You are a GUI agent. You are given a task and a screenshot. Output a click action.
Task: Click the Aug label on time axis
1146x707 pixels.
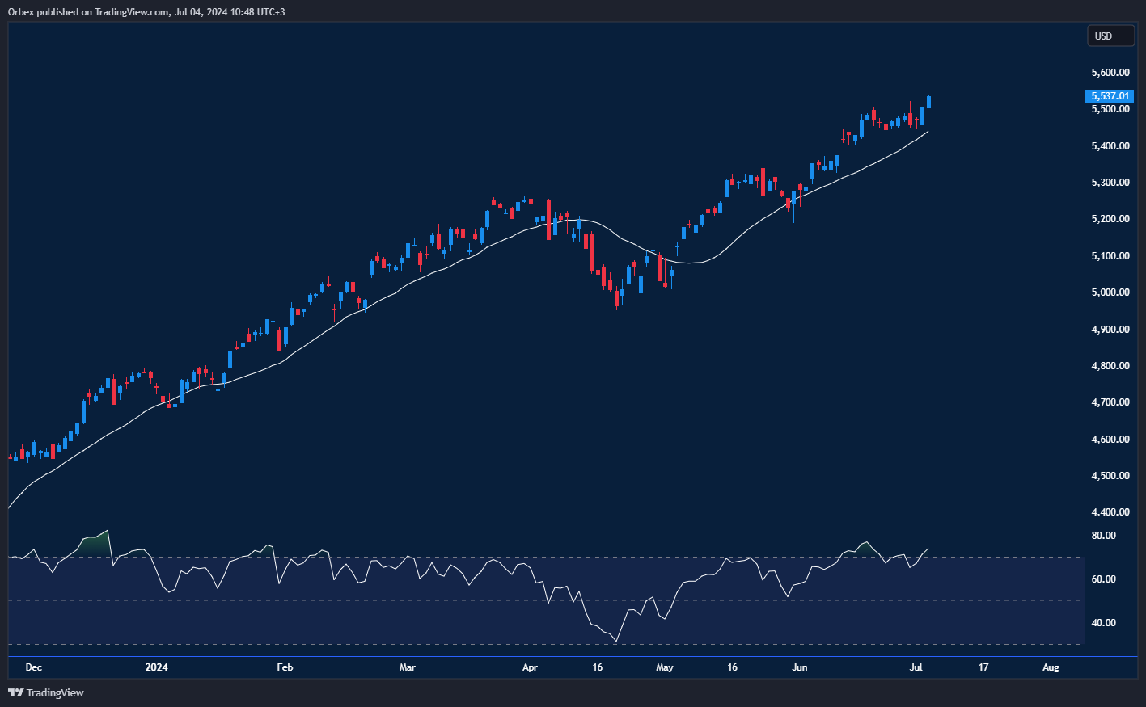pyautogui.click(x=1051, y=667)
